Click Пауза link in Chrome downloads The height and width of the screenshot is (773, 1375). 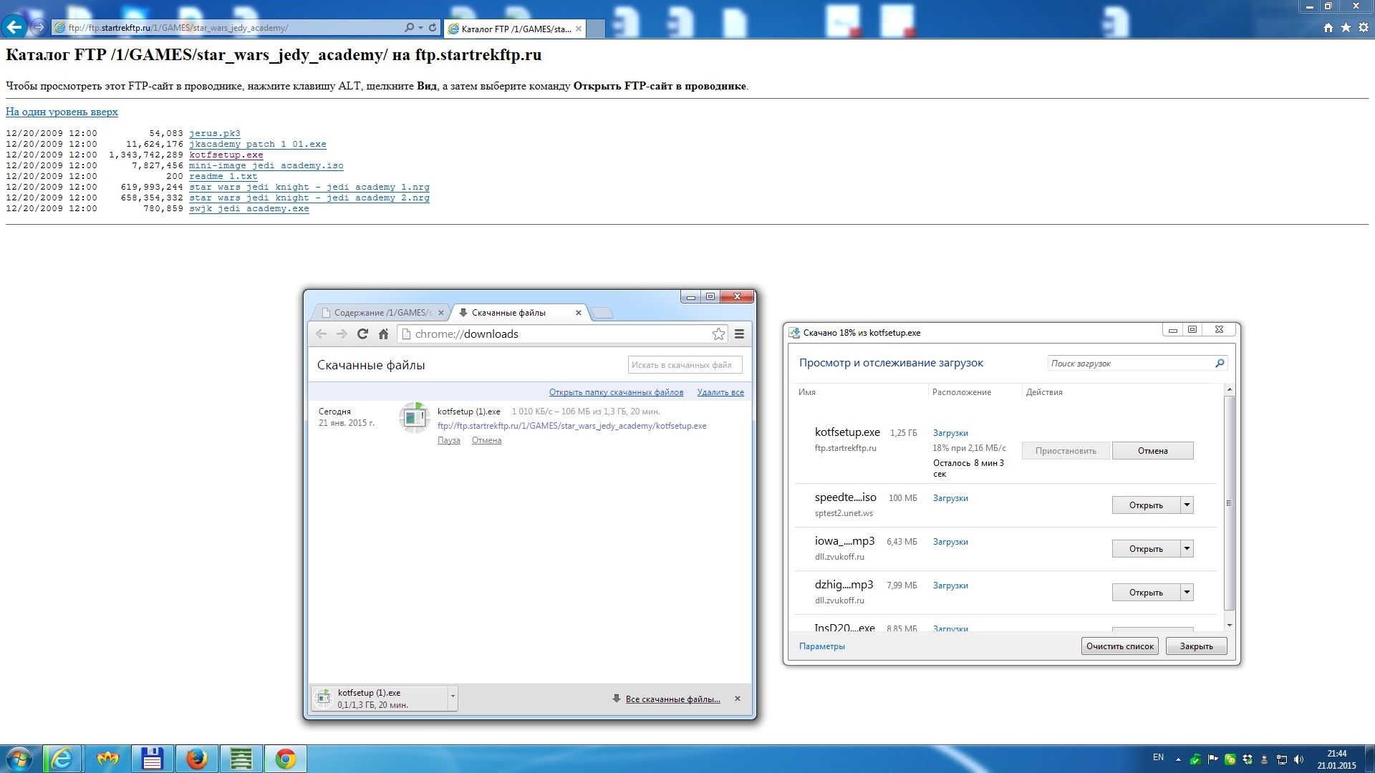click(x=448, y=440)
